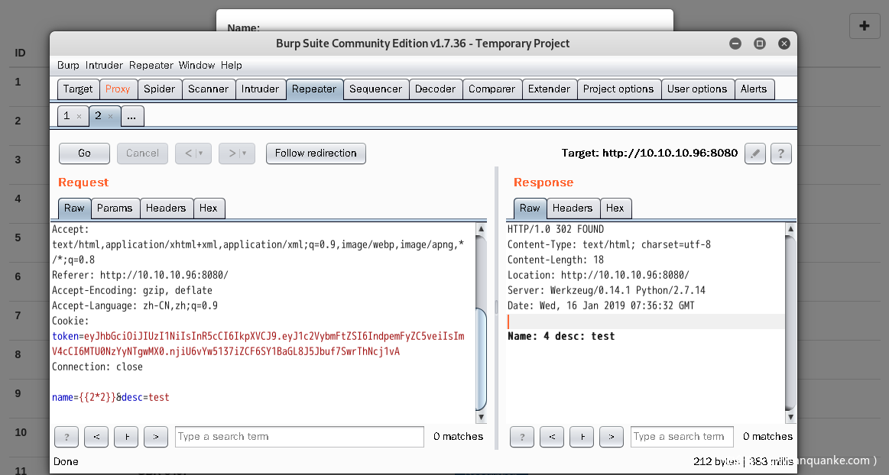Click request search help question mark button
Image resolution: width=889 pixels, height=475 pixels.
(x=67, y=437)
